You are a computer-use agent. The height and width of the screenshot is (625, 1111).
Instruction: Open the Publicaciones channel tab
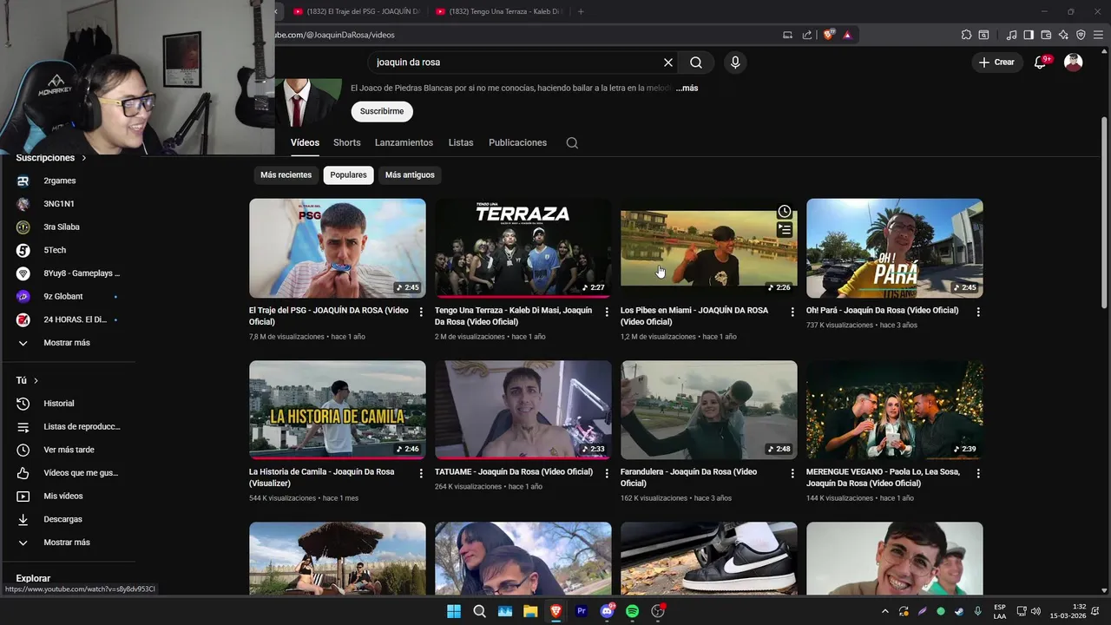click(x=517, y=142)
